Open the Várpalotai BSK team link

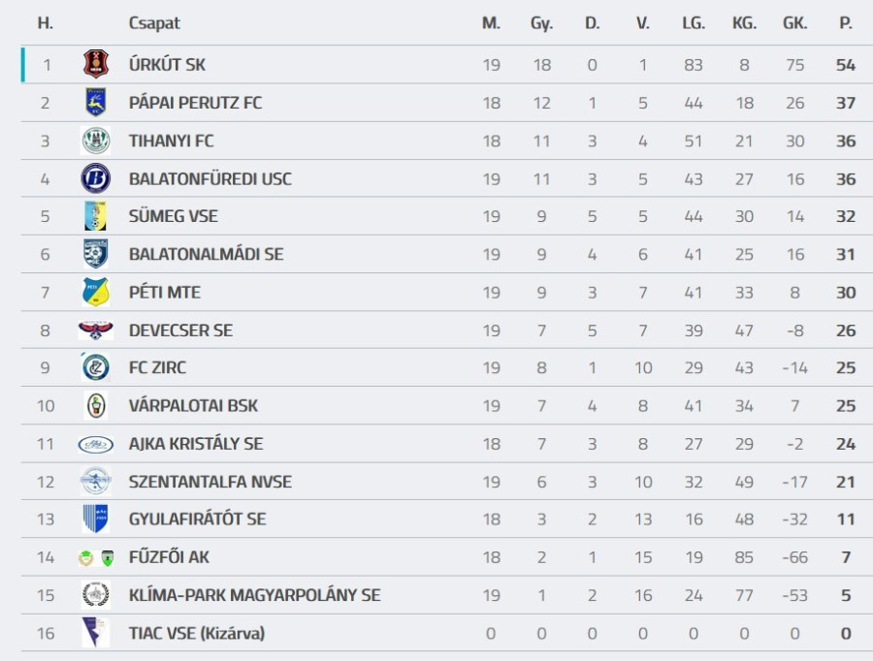tap(193, 406)
